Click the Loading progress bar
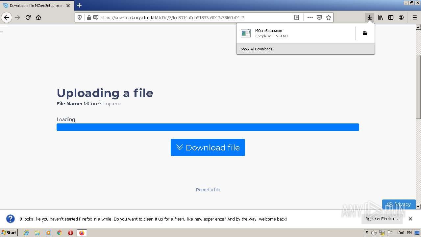Viewport: 421px width, 237px height. point(208,127)
